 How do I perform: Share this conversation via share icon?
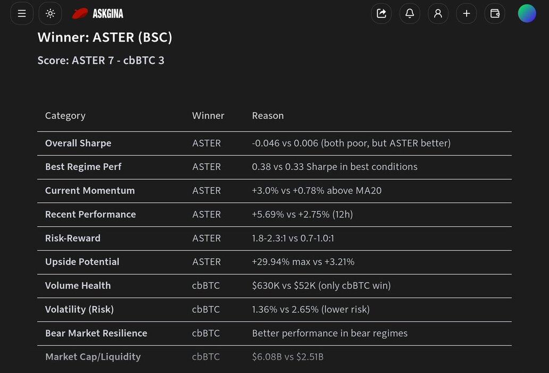[x=381, y=13]
